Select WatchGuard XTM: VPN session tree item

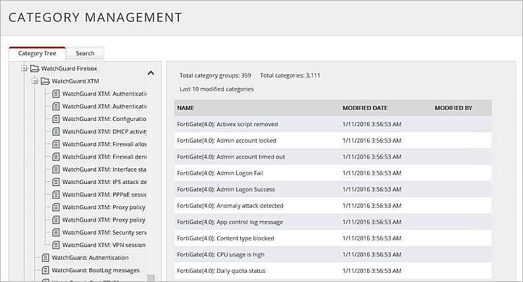tap(103, 245)
